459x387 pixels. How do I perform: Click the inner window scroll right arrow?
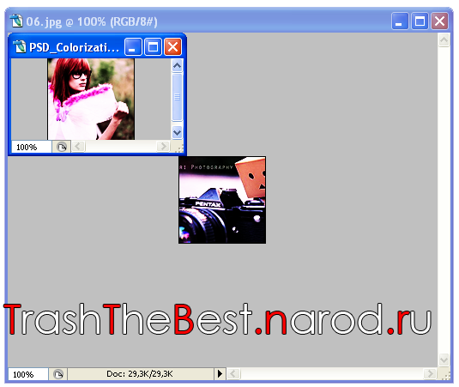(163, 147)
